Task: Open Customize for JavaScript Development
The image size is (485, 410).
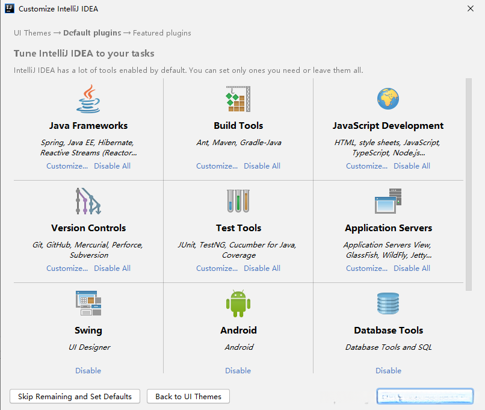Action: [x=366, y=166]
